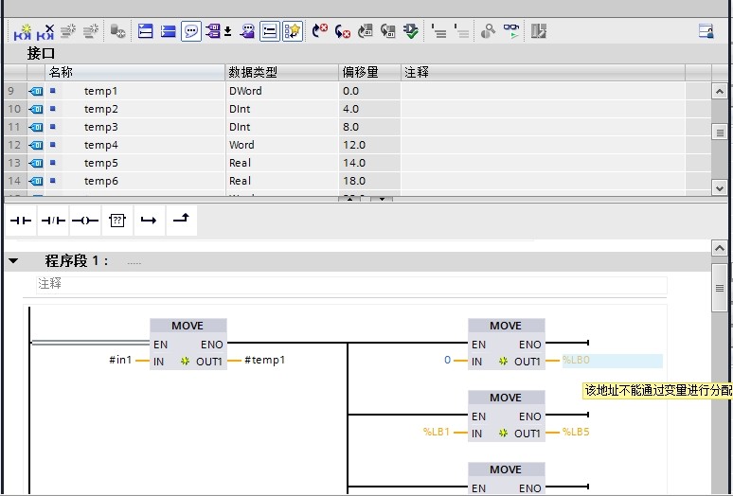Close all networks using the toolbar icon
Viewport: 733px width, 496px height.
[169, 31]
